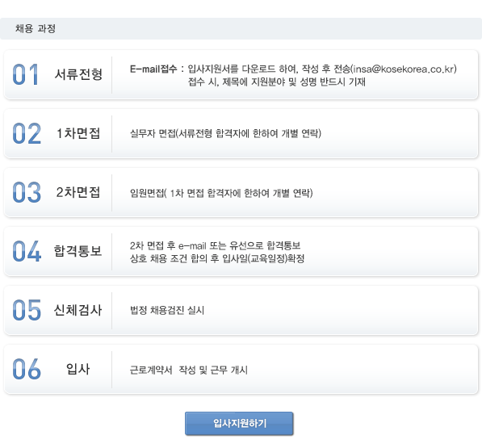Select the 01 step number graphic

point(26,74)
